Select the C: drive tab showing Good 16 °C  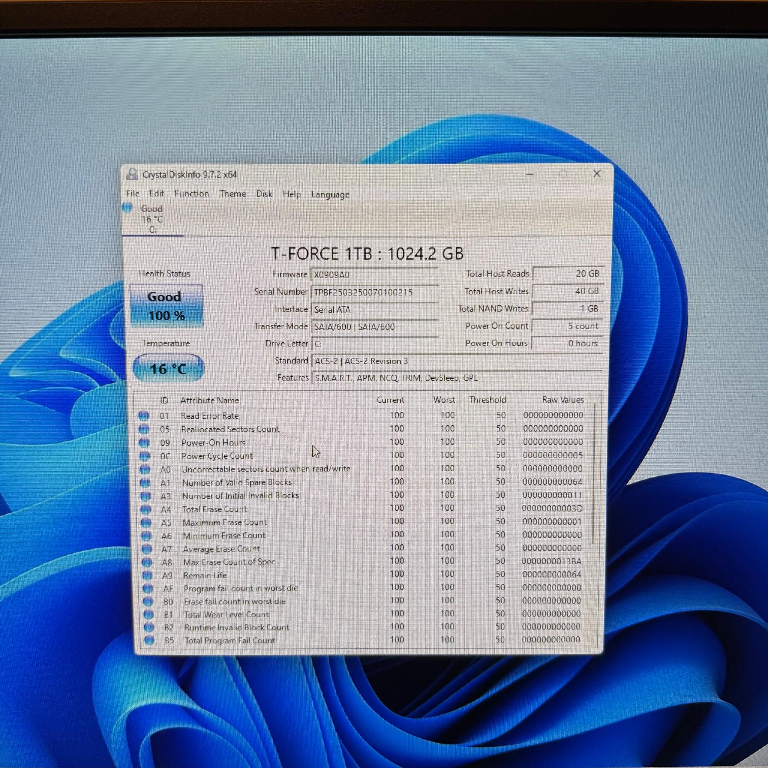click(x=152, y=219)
